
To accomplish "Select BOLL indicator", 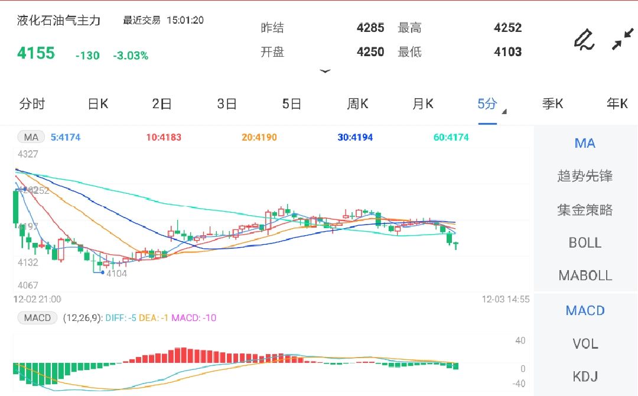I will pos(585,243).
